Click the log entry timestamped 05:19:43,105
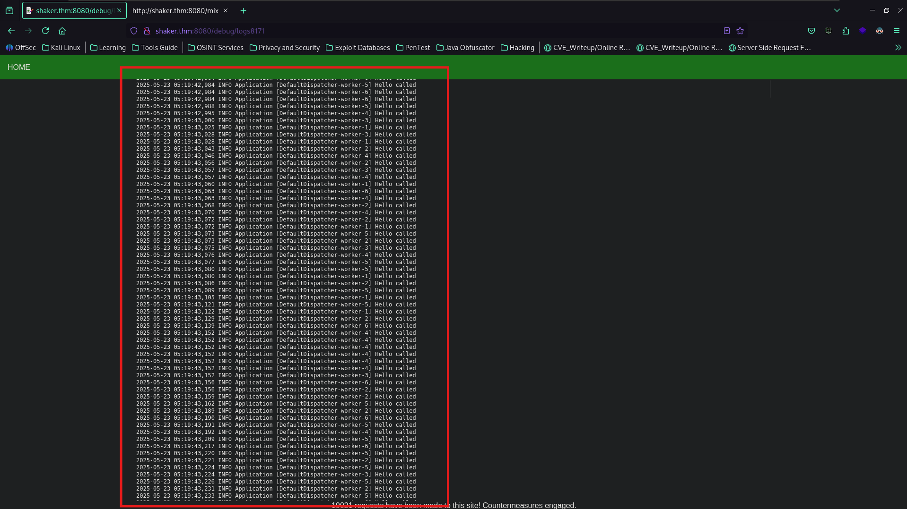 [276, 297]
